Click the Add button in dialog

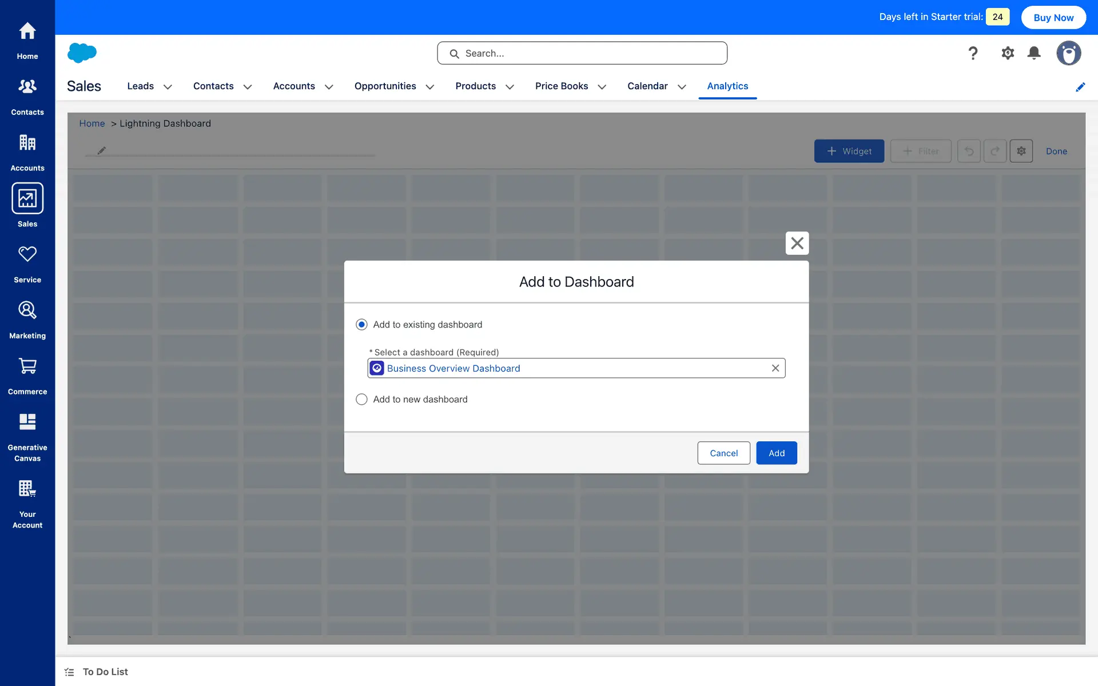tap(776, 453)
